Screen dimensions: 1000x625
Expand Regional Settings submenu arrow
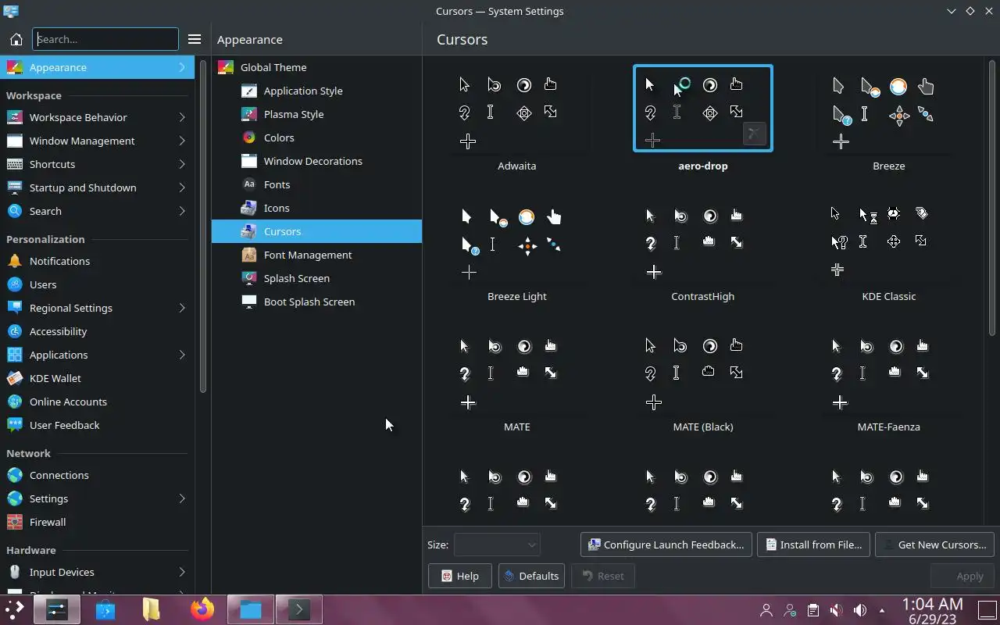182,308
